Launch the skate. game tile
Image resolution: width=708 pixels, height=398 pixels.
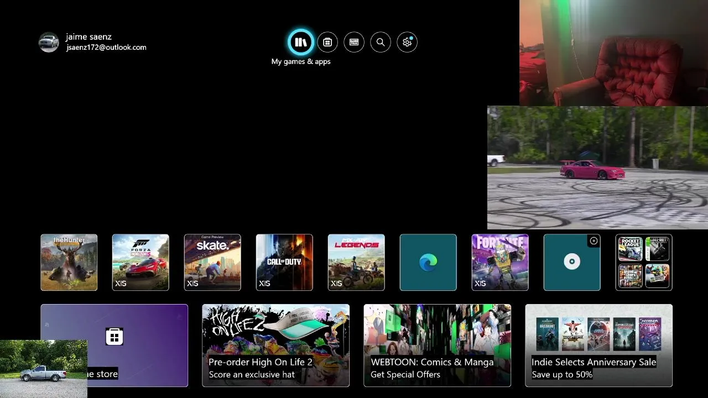click(x=212, y=263)
